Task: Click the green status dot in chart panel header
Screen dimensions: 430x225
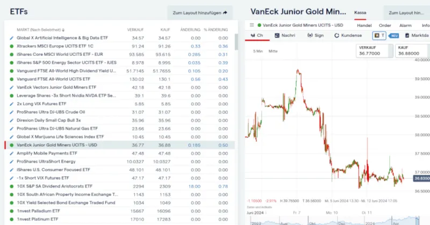Action: (259, 25)
